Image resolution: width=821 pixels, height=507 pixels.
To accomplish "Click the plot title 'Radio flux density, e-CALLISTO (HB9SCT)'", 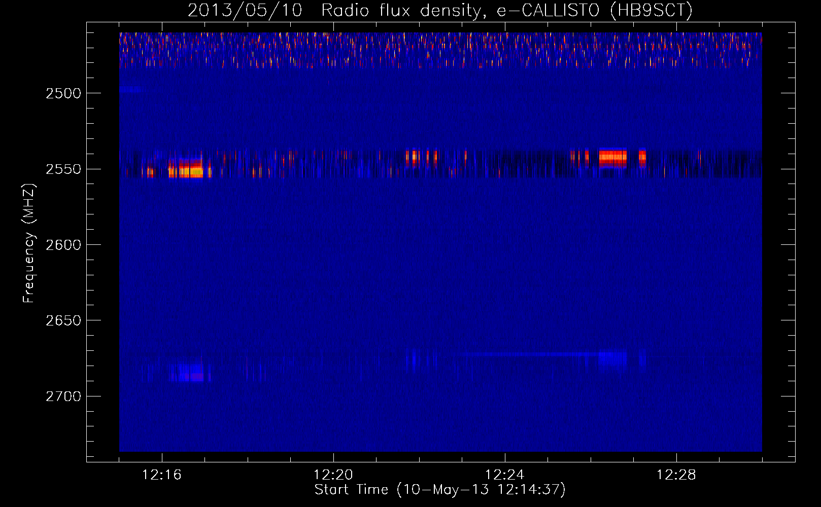I will click(x=507, y=10).
